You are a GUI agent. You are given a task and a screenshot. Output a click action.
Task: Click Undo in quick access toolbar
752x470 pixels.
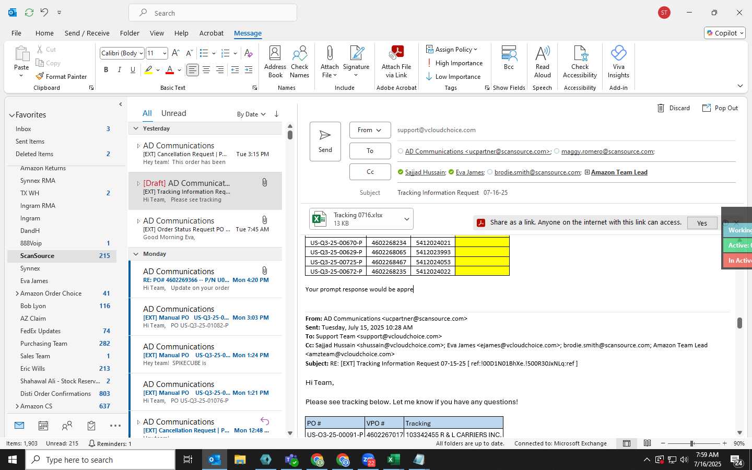(44, 12)
